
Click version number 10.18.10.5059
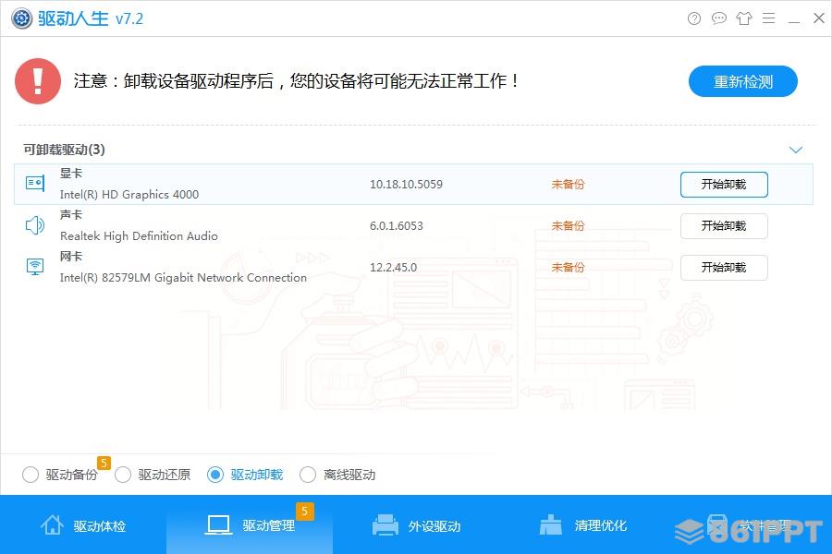(406, 184)
